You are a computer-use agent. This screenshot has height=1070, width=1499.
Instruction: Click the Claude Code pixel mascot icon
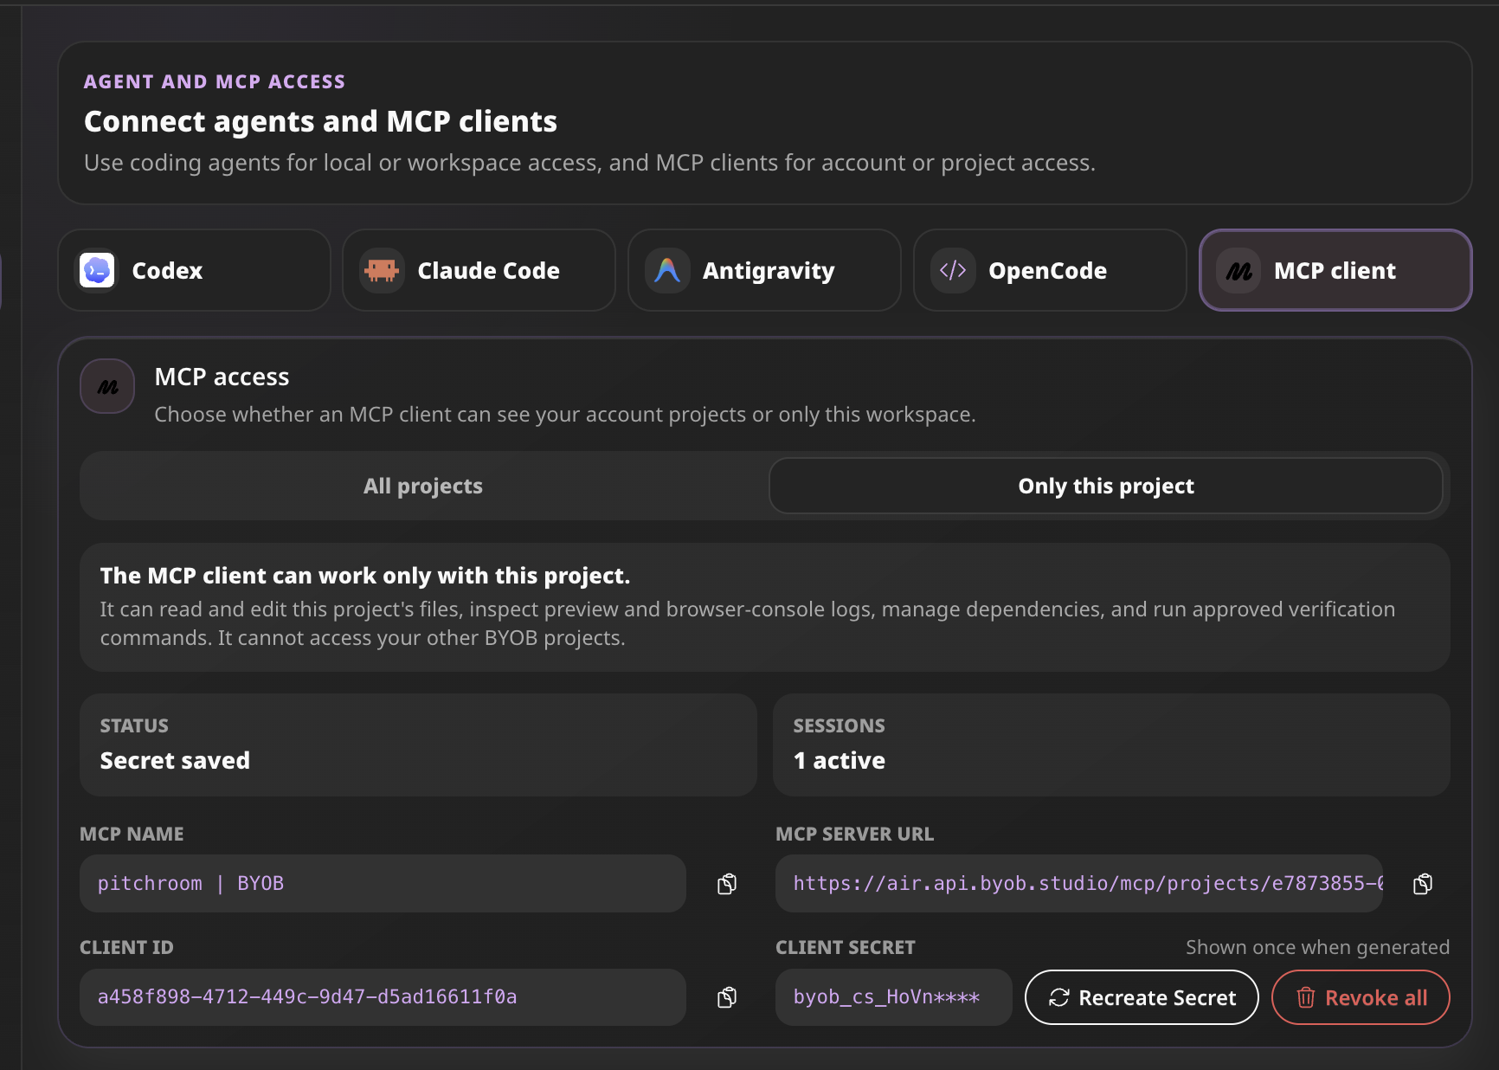[382, 270]
